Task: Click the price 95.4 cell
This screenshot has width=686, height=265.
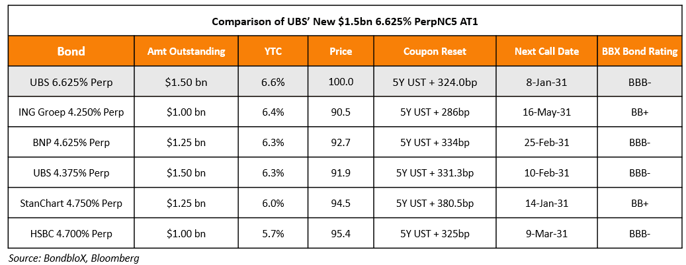Action: pos(341,233)
